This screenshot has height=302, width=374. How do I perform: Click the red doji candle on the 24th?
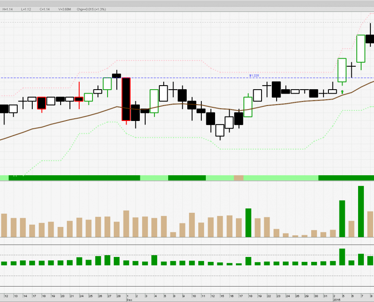click(79, 99)
